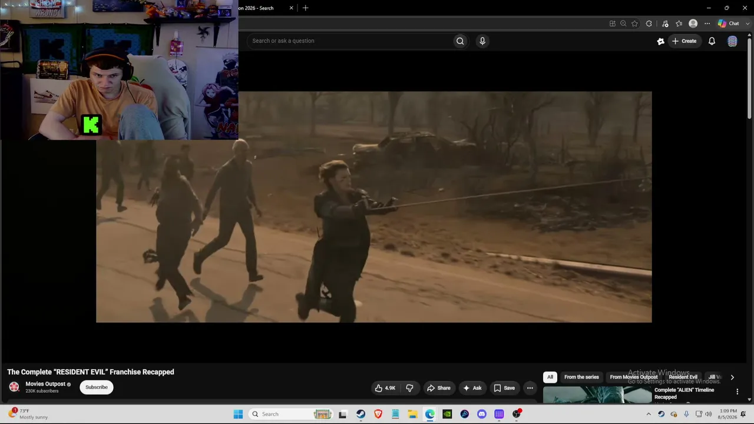Image resolution: width=754 pixels, height=424 pixels.
Task: Open more actions menu beside Save
Action: [x=530, y=388]
